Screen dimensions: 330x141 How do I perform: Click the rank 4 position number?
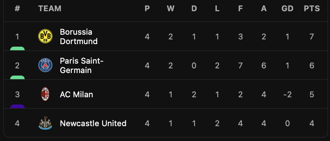pos(17,123)
